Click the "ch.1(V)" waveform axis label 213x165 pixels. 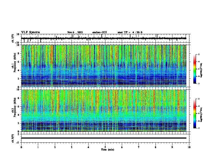13,38
